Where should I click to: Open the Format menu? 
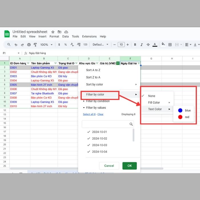coord(54,37)
